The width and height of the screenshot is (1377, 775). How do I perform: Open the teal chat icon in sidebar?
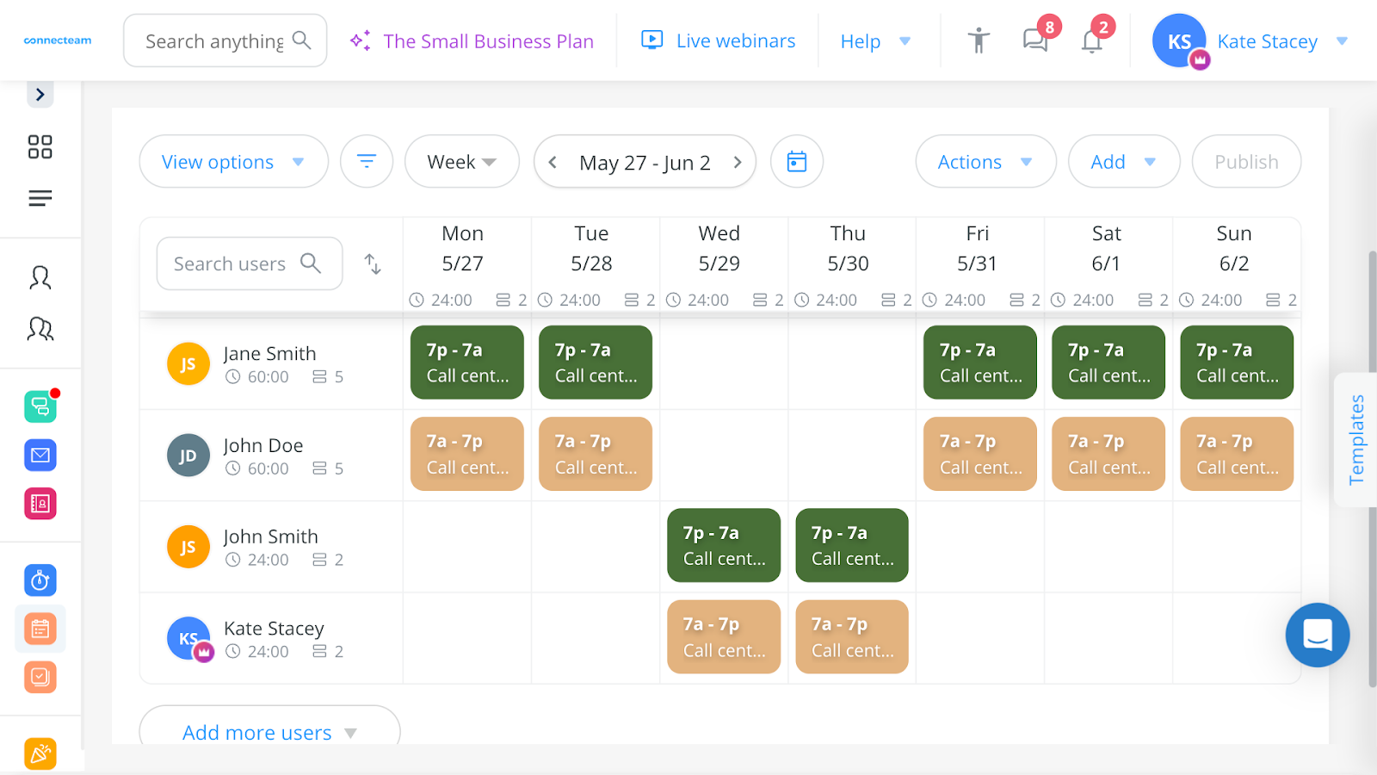click(40, 406)
